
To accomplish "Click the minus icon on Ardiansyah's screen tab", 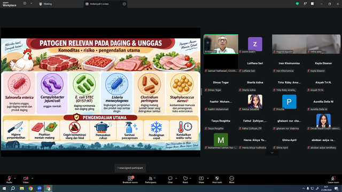I will click(125, 4).
